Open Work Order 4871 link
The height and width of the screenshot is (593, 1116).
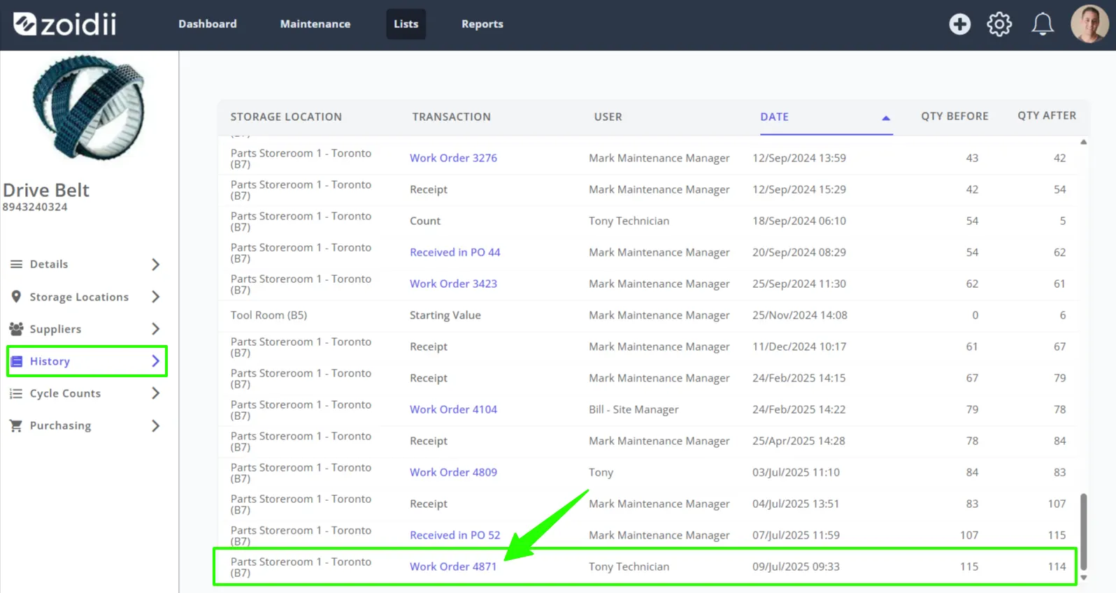click(x=453, y=566)
